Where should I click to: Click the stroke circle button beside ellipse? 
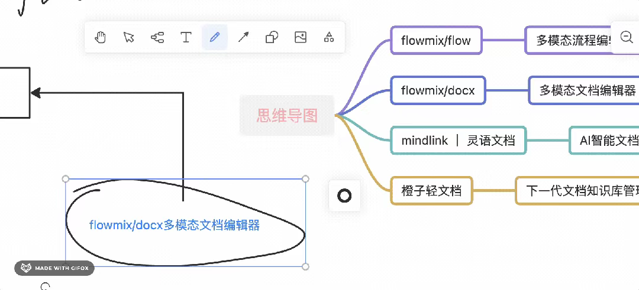[x=345, y=195]
